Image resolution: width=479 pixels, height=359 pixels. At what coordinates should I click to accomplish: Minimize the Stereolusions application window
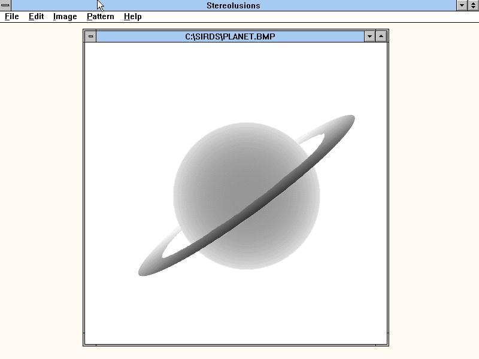click(x=462, y=5)
